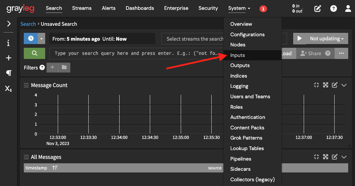Image resolution: width=355 pixels, height=186 pixels.
Task: Add a new filter with plus button
Action: tap(52, 67)
